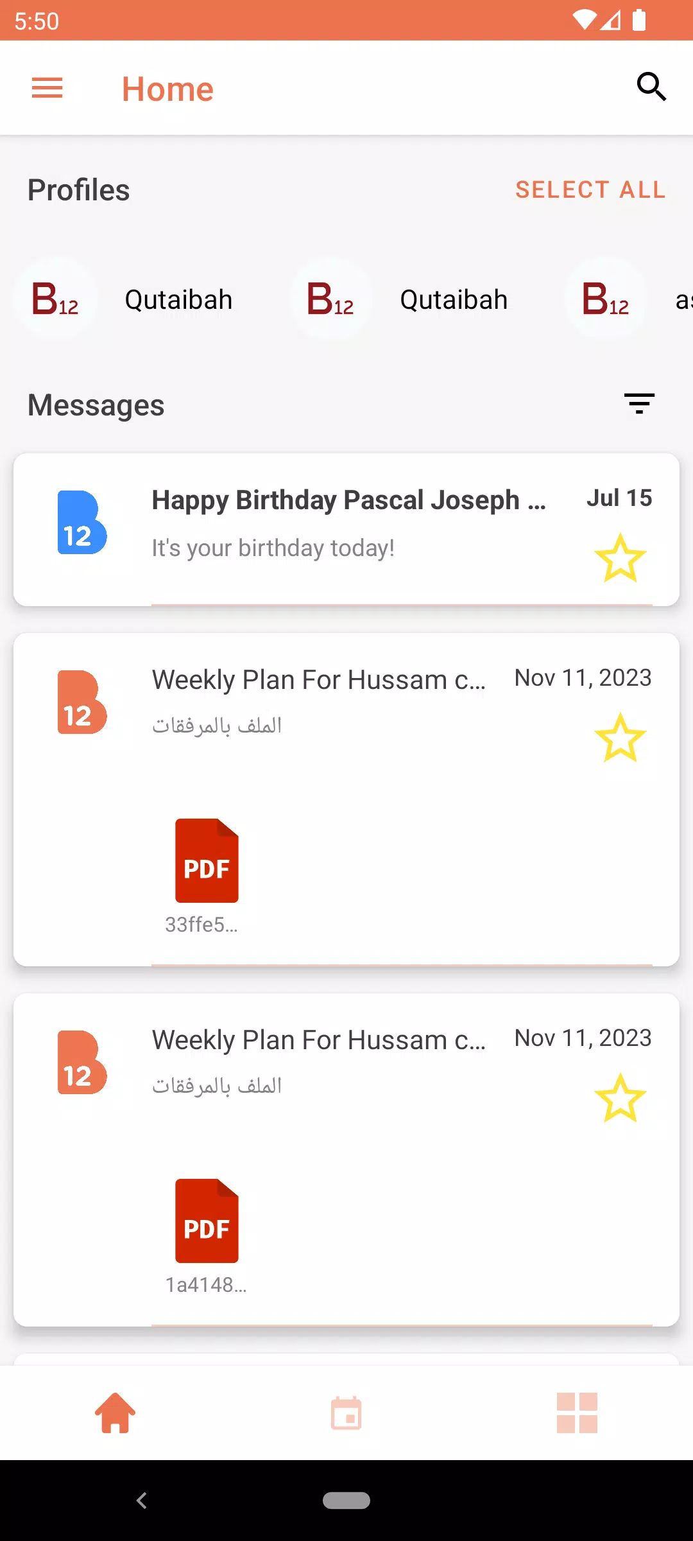Toggle star on first Weekly Plan message

(x=619, y=738)
